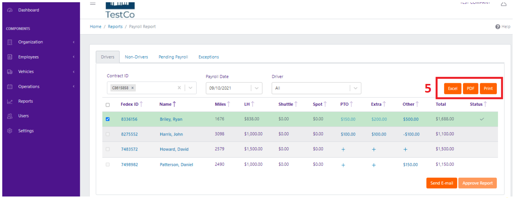Sort by Miles arrow
516x198 pixels.
pos(228,104)
